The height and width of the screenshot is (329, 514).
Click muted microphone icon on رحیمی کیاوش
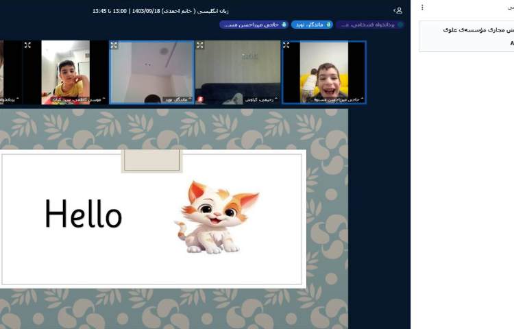[201, 99]
